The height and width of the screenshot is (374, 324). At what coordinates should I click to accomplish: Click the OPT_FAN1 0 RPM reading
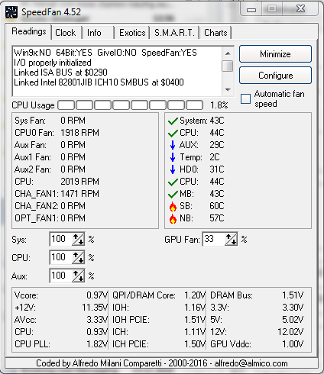click(50, 218)
